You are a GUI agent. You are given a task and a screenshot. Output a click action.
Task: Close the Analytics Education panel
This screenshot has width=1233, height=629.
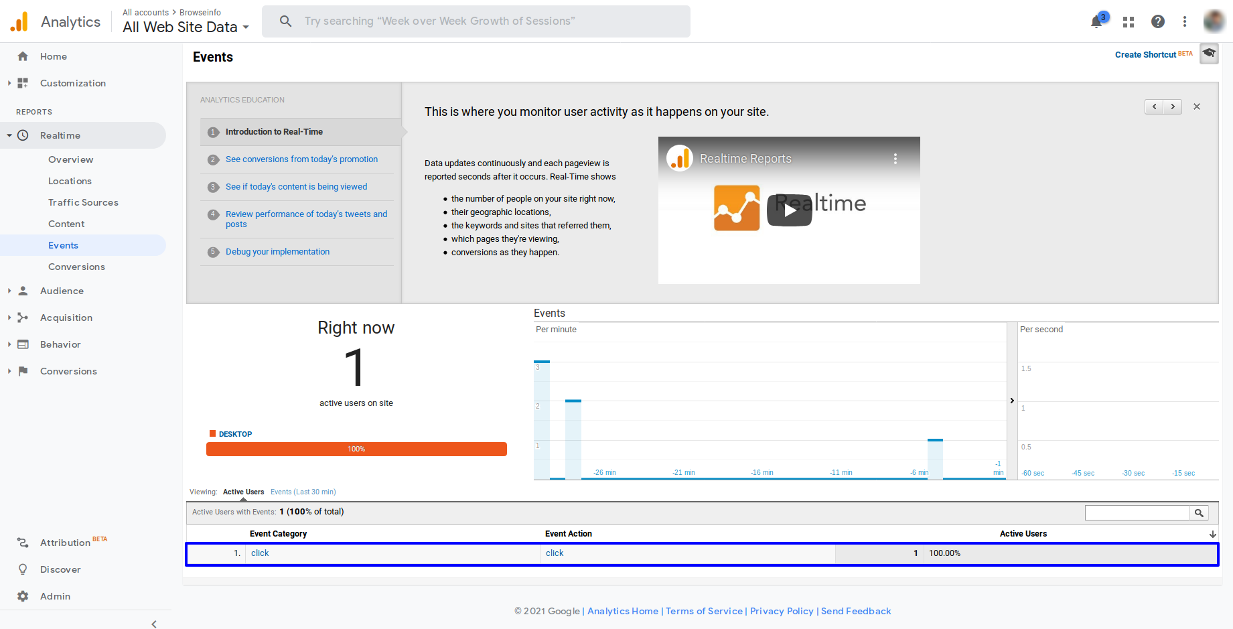pyautogui.click(x=1197, y=107)
